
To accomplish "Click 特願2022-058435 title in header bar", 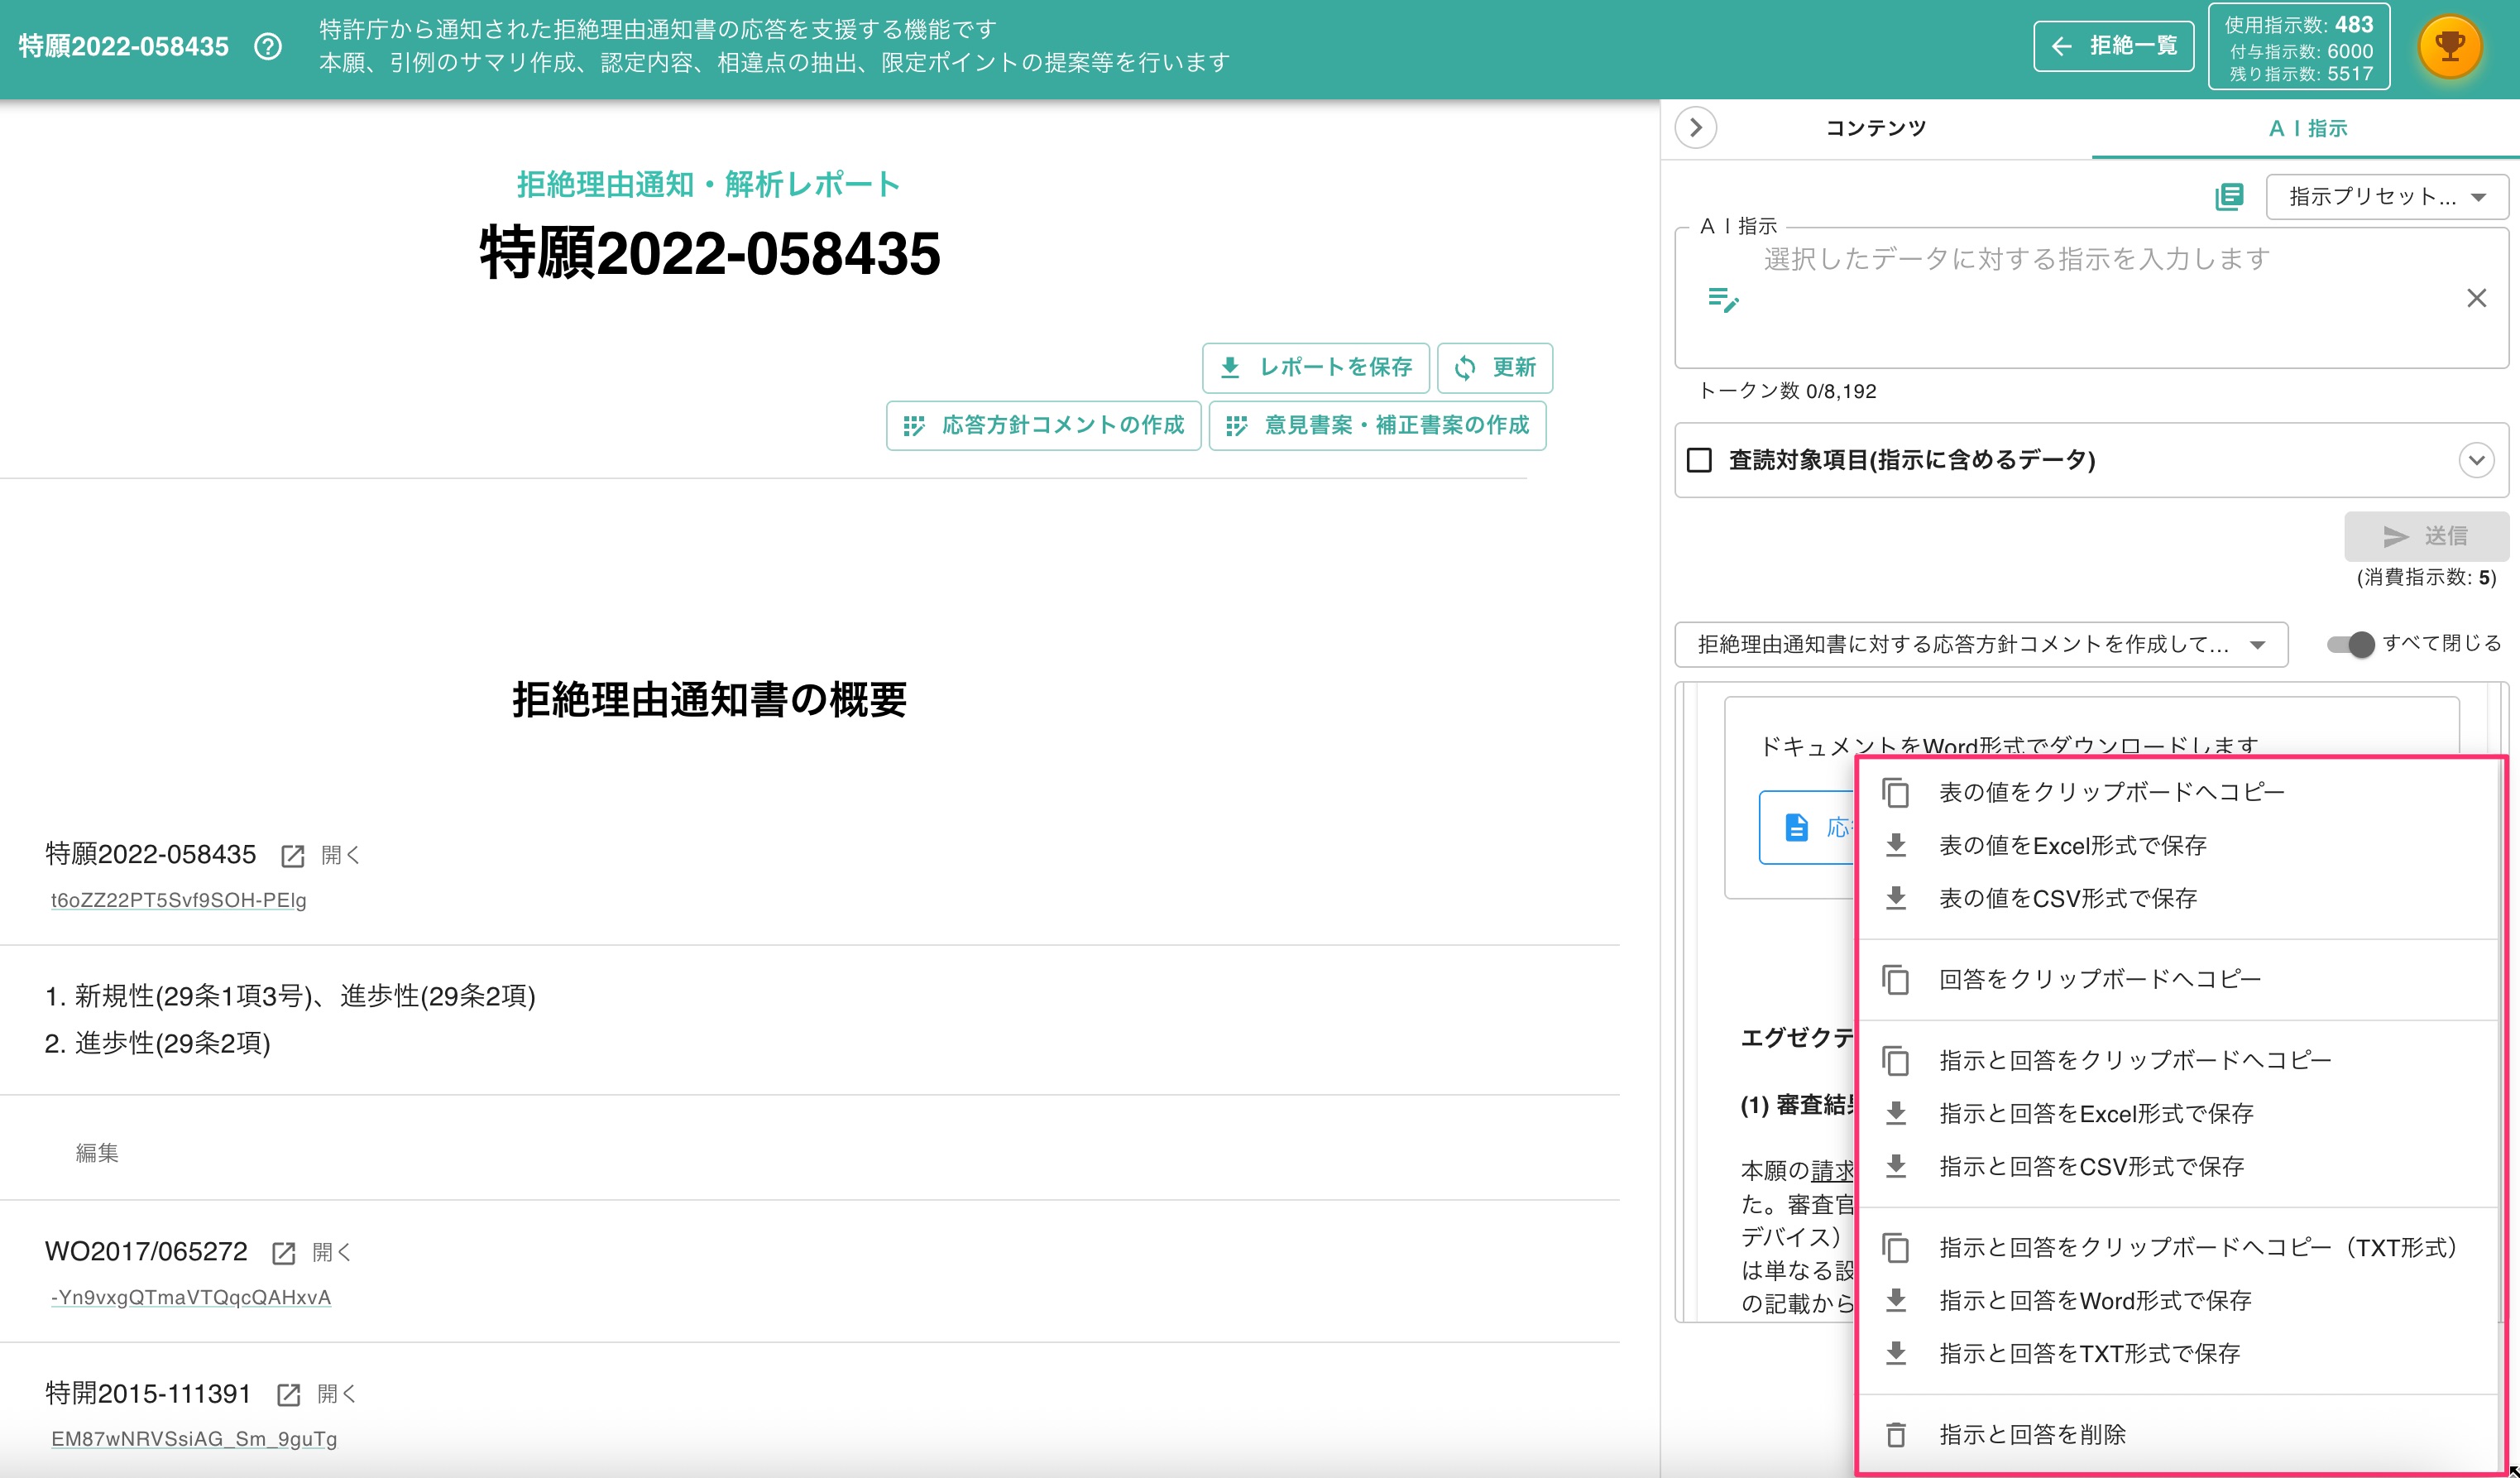I will point(123,47).
